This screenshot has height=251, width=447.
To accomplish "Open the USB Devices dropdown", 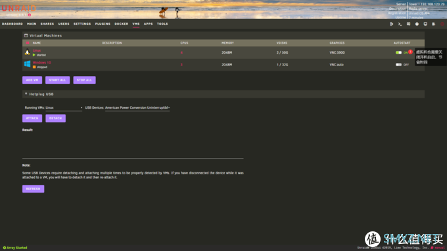I will coord(137,107).
